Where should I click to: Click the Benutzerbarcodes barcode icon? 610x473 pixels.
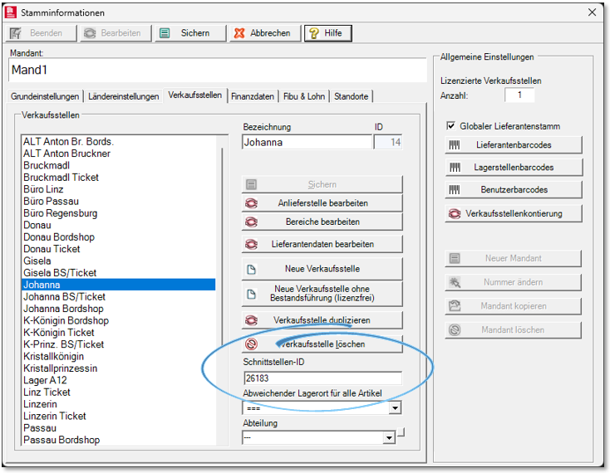[x=455, y=190]
